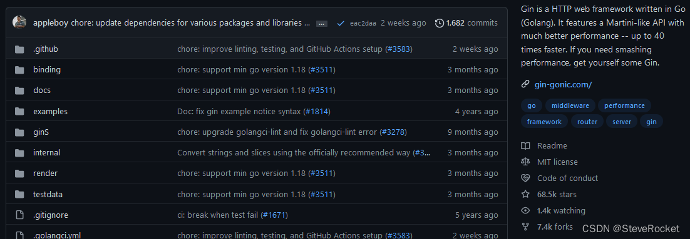
Task: Click the fork icon beside 7.4k forks
Action: (x=525, y=227)
